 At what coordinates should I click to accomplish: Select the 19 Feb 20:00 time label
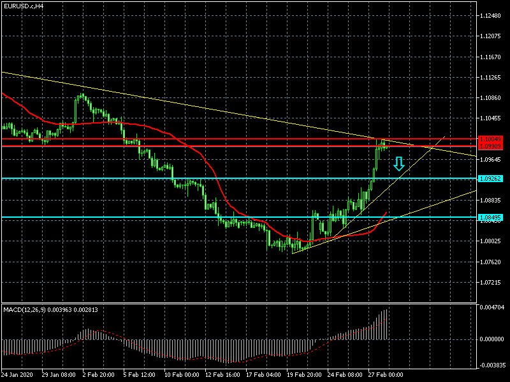(304, 375)
